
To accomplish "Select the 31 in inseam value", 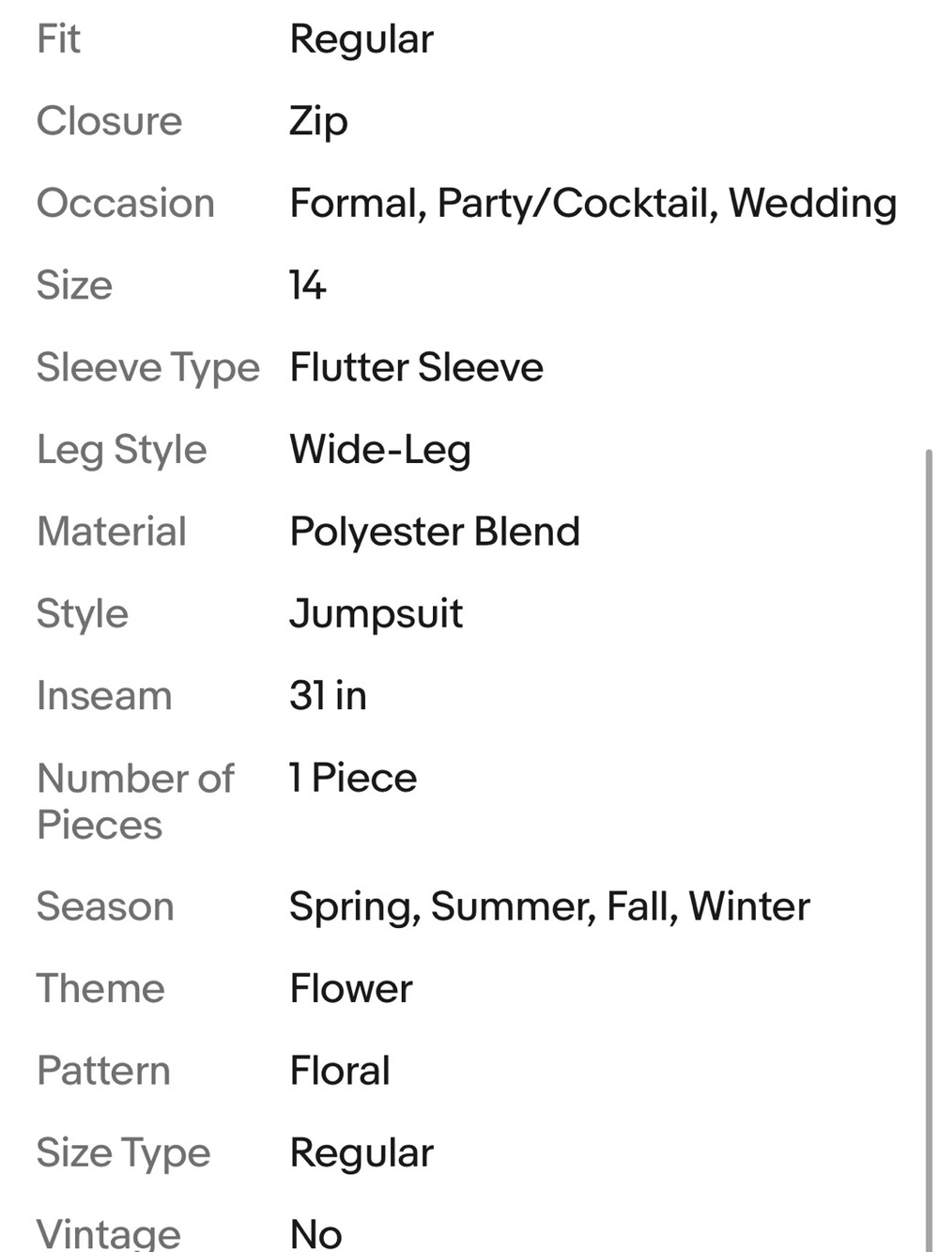I will point(328,696).
